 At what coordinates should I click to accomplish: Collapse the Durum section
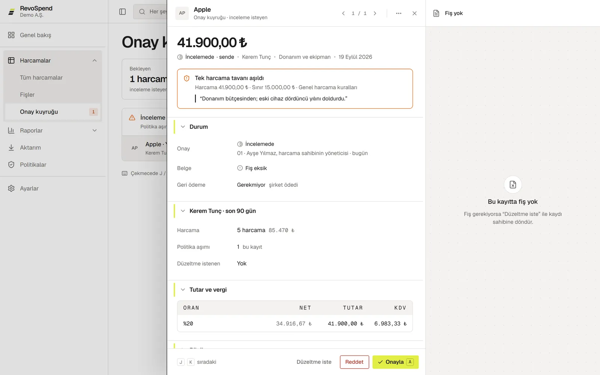[183, 127]
